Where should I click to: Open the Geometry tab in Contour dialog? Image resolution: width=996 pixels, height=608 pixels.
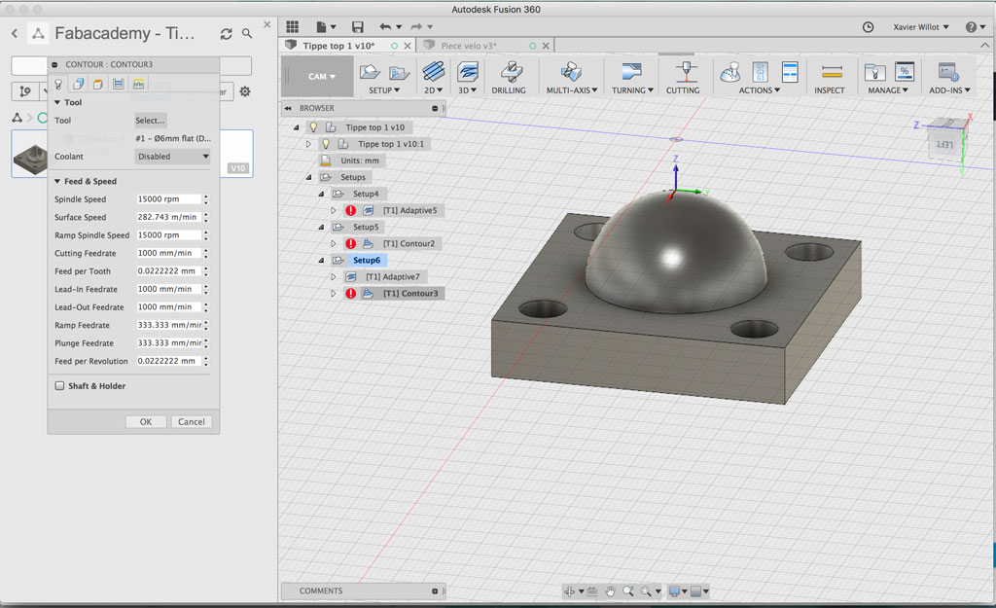click(x=78, y=84)
